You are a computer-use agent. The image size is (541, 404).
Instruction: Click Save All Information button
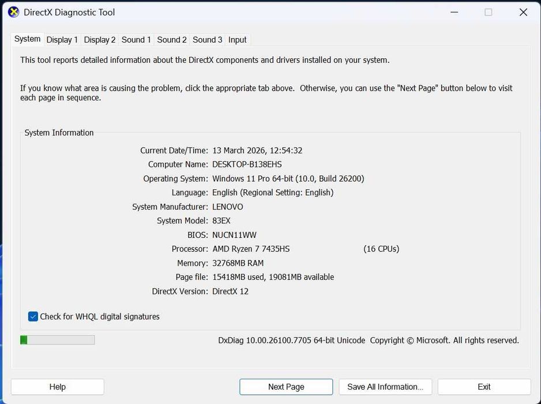tap(385, 387)
